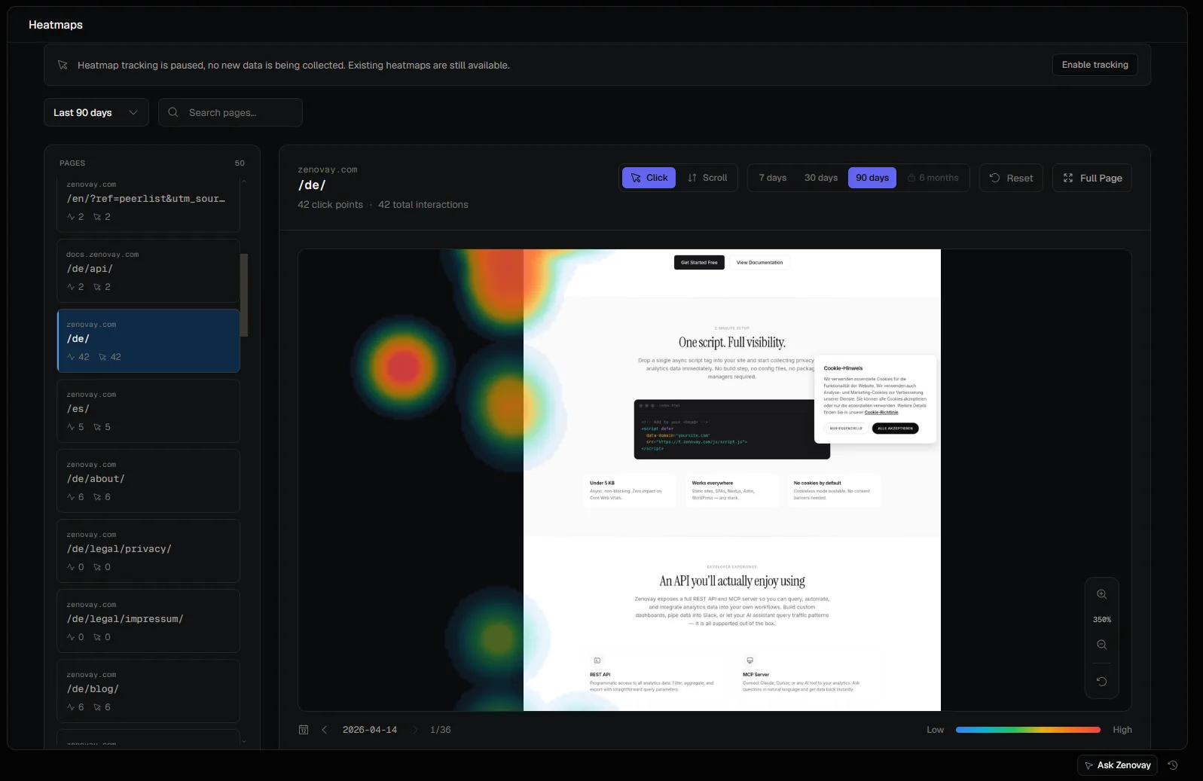Screen dimensions: 1203x781
Task: Select the /de/legal/impressum/ page entry
Action: (148, 621)
